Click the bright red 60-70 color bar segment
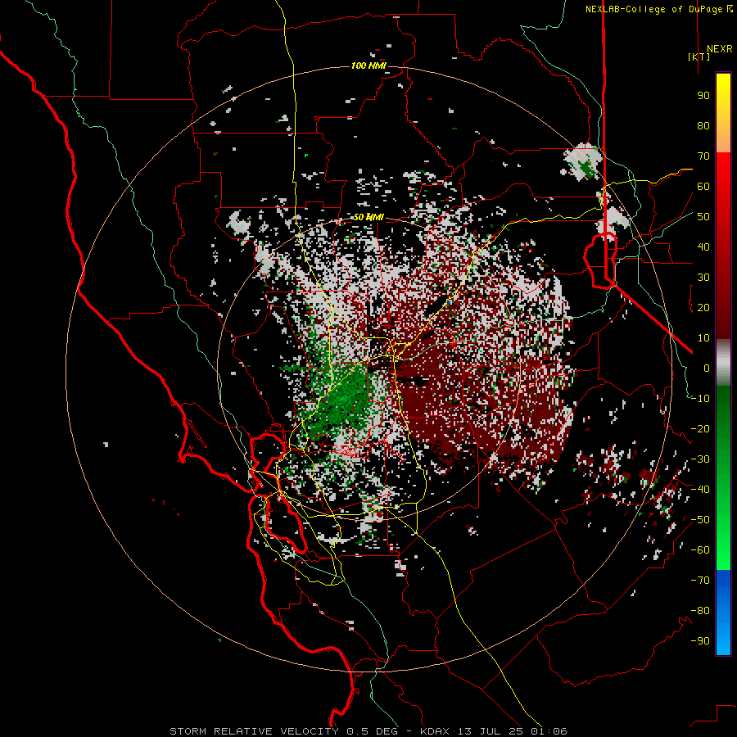Viewport: 737px width, 737px height. pos(723,170)
